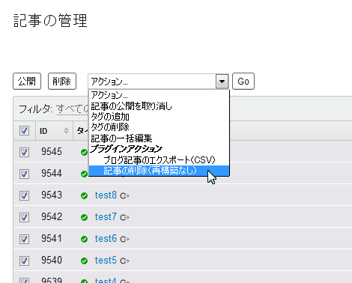Click the 公開 button

point(27,81)
